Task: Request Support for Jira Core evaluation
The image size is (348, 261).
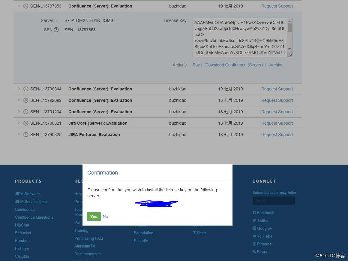Action: 277,123
